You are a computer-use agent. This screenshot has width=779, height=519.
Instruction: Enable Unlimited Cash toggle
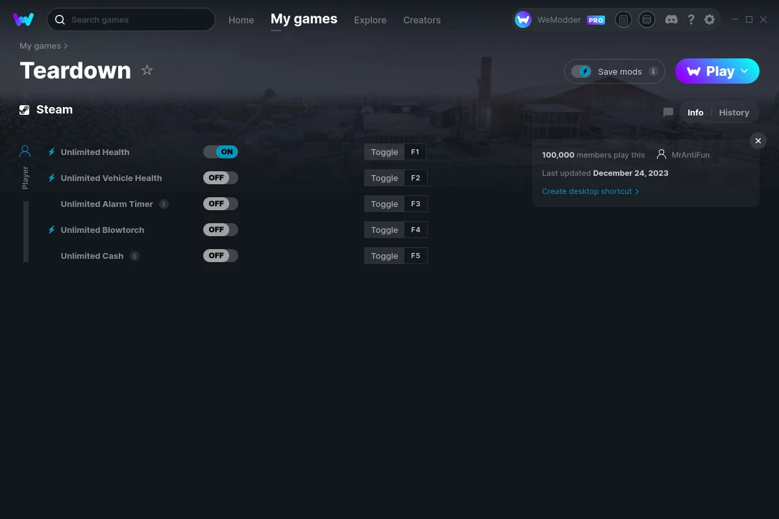click(221, 256)
